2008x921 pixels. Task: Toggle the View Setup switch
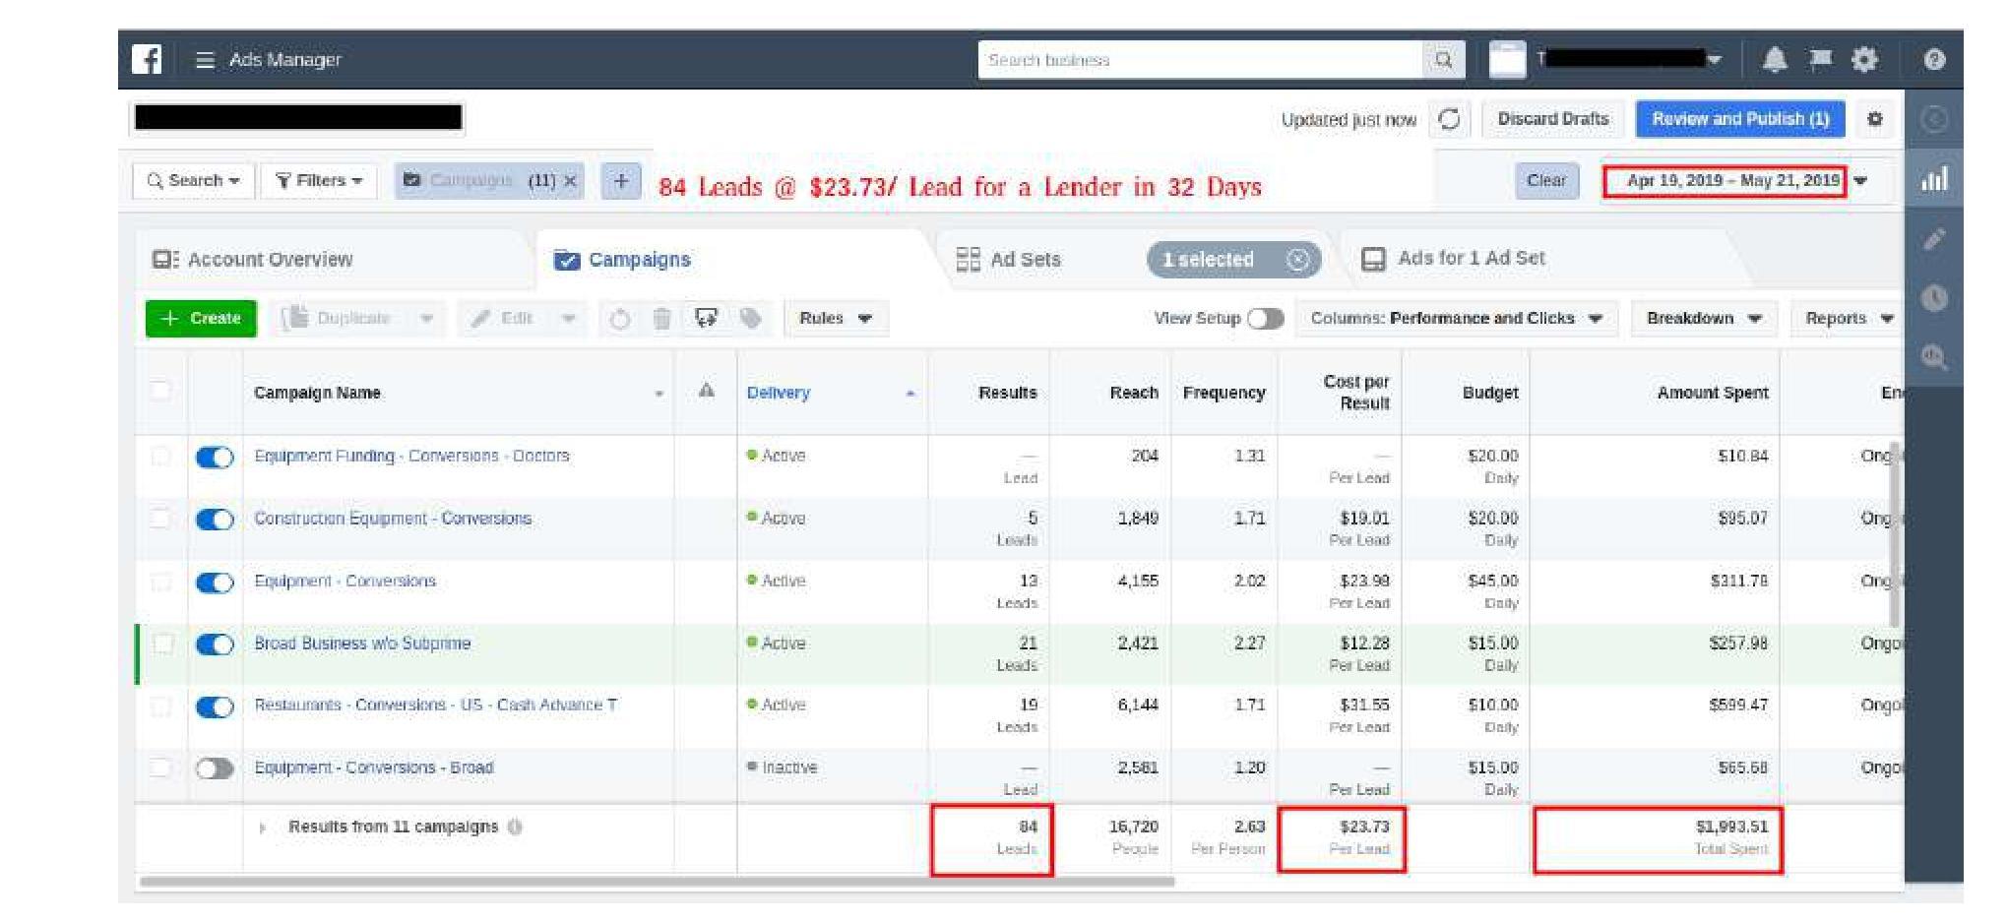click(x=1266, y=319)
